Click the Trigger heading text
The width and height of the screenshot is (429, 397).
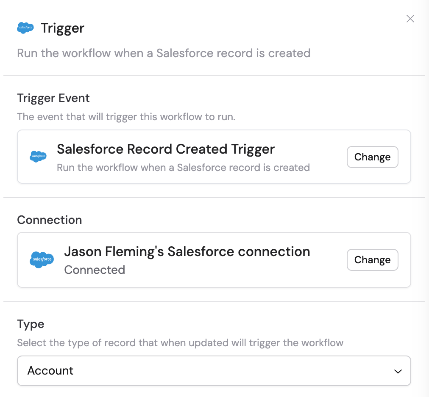click(x=62, y=27)
